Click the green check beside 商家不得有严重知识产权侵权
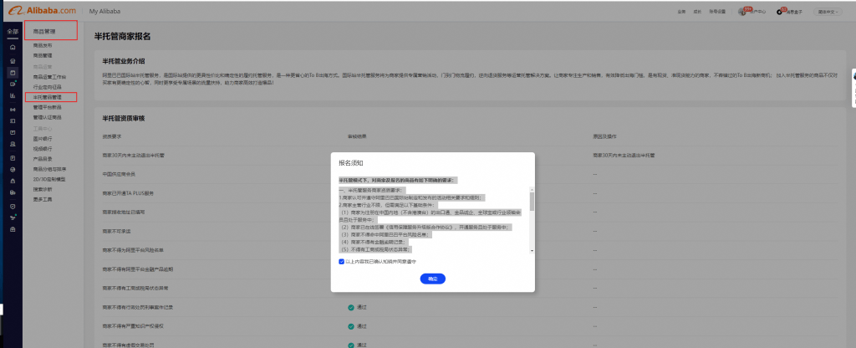 350,326
